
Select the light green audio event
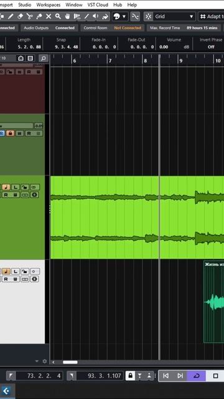tap(137, 218)
